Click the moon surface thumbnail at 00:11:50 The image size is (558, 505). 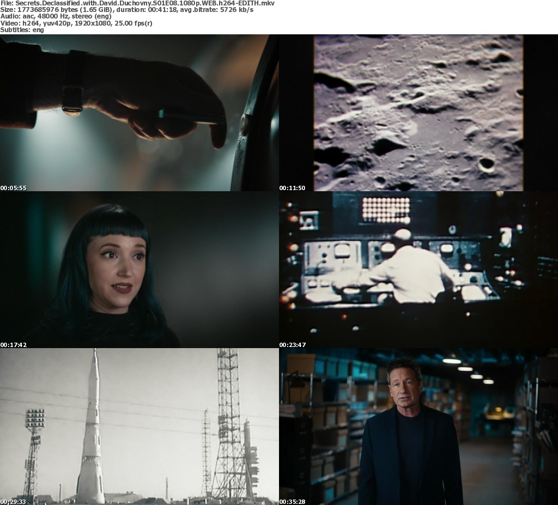point(418,113)
